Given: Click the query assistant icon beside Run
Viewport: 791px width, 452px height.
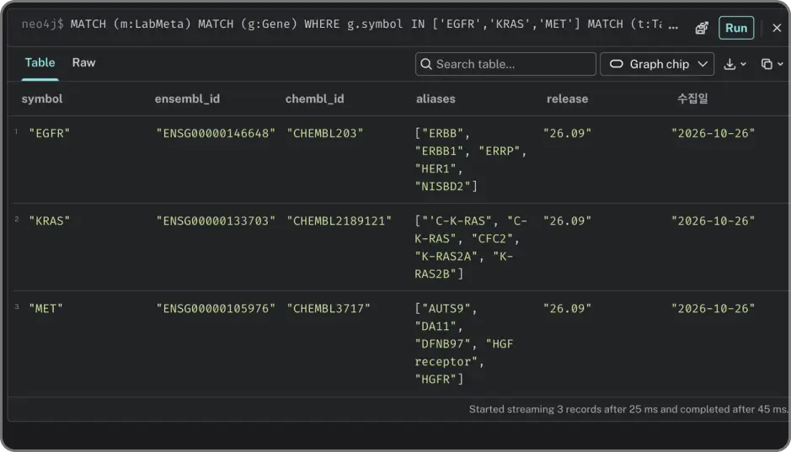Looking at the screenshot, I should 702,28.
